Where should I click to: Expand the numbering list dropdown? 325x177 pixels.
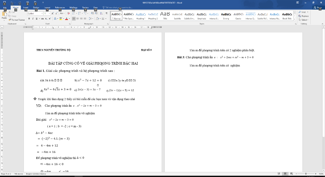pyautogui.click(x=82, y=13)
